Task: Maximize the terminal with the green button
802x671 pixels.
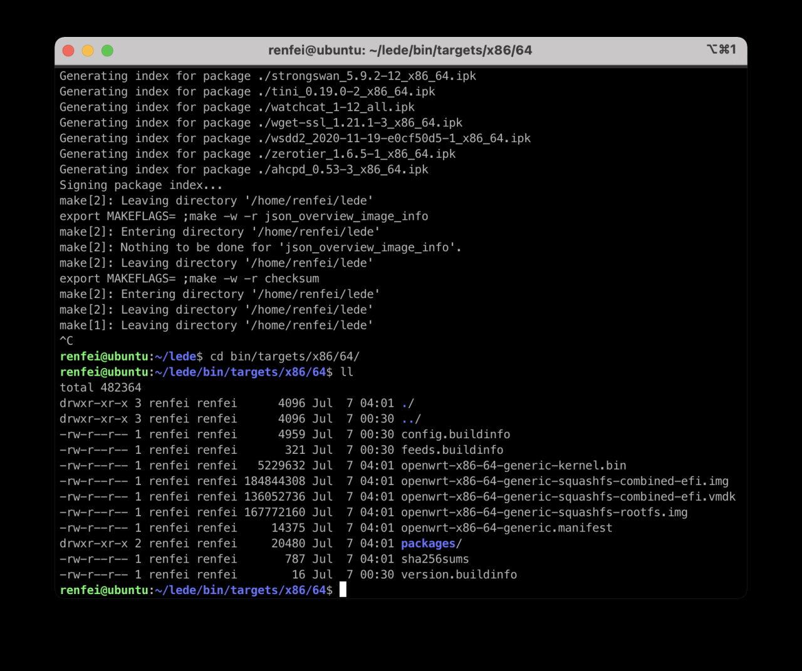Action: [107, 51]
